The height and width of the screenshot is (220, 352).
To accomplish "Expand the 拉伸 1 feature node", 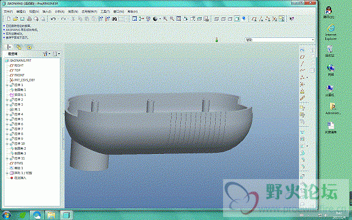I will (x=7, y=85).
